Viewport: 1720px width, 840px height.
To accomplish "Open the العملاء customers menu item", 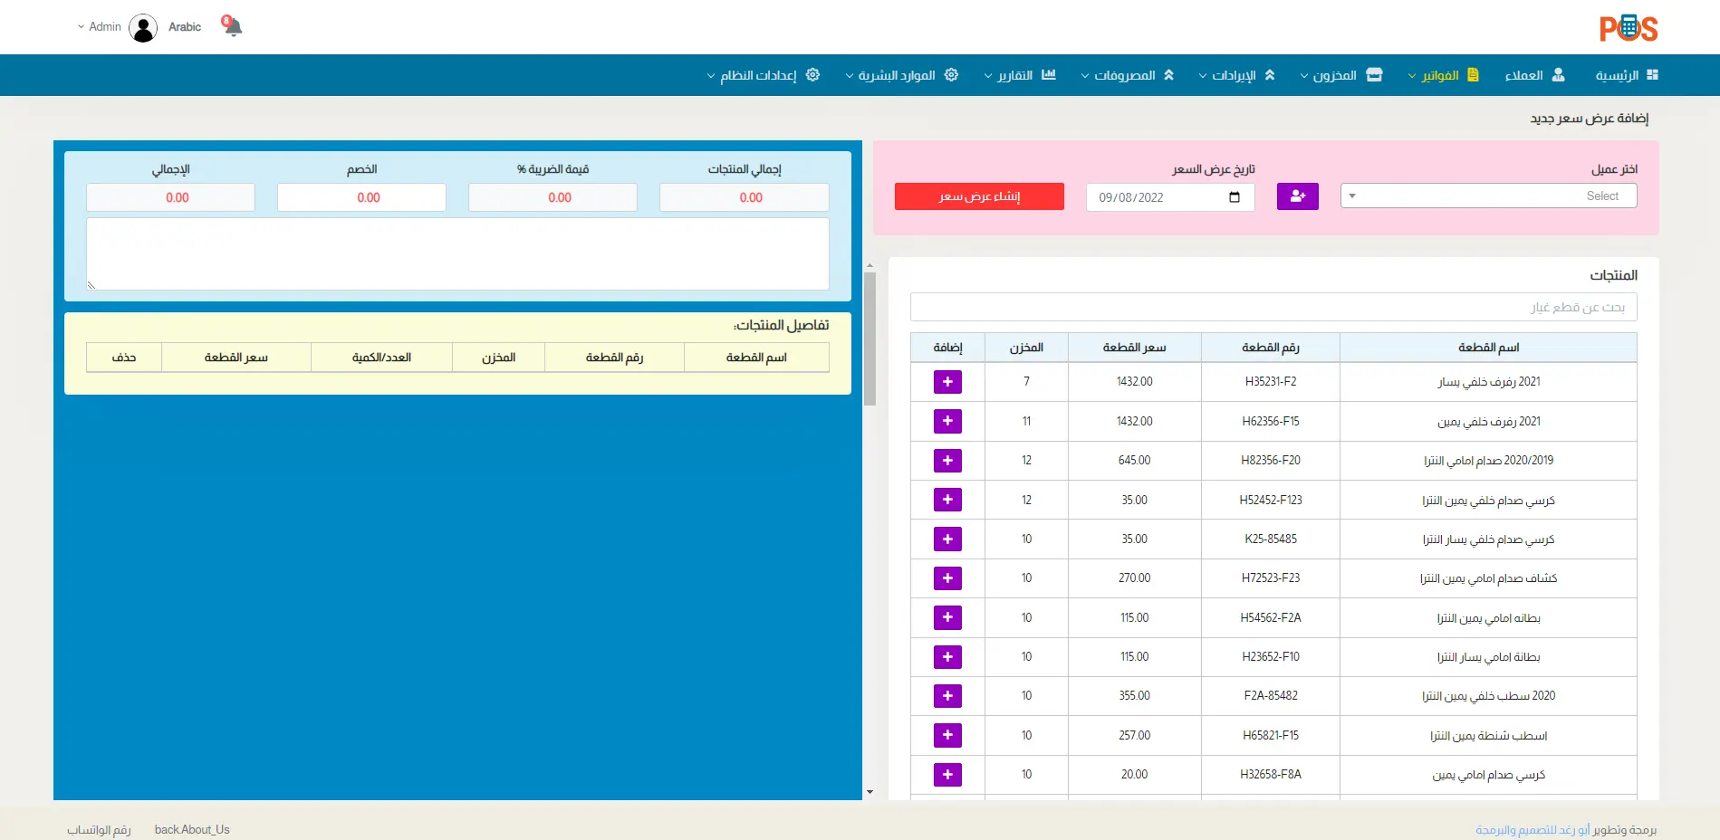I will (x=1534, y=75).
